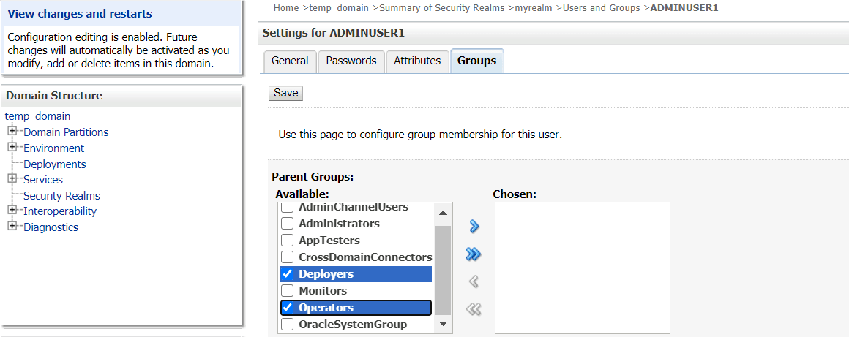Switch to the Passwords tab

[x=351, y=61]
